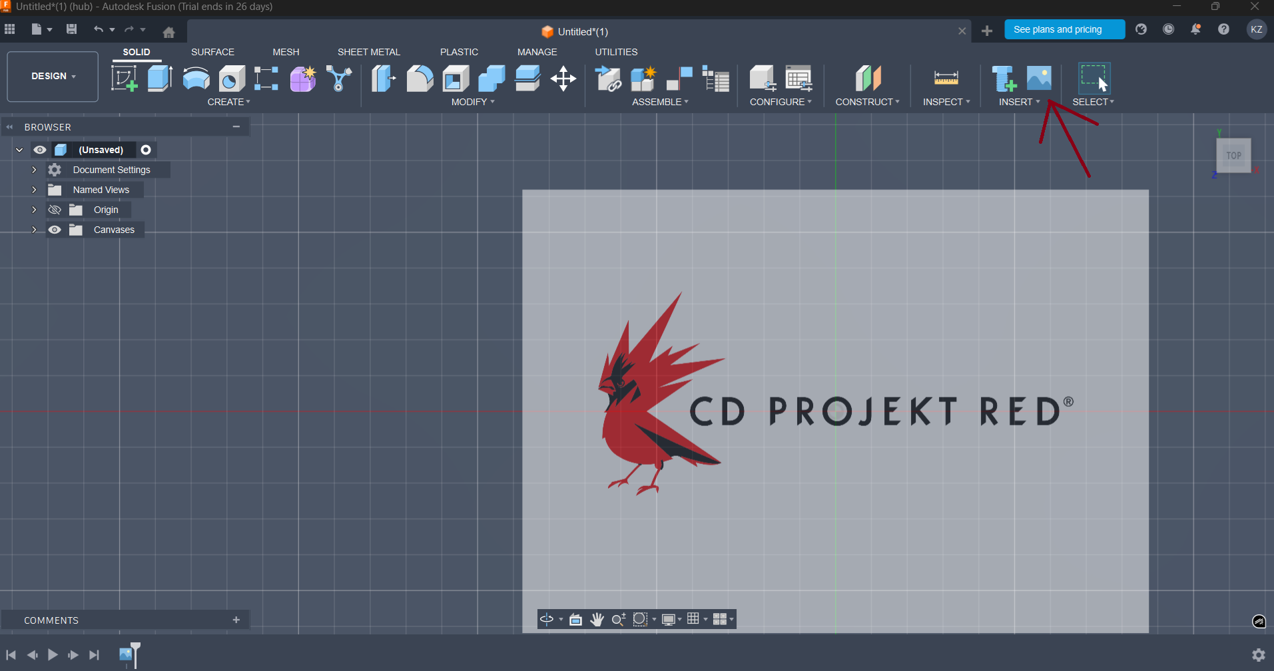Image resolution: width=1274 pixels, height=671 pixels.
Task: Click the TOP face of ViewCube
Action: [x=1233, y=156]
